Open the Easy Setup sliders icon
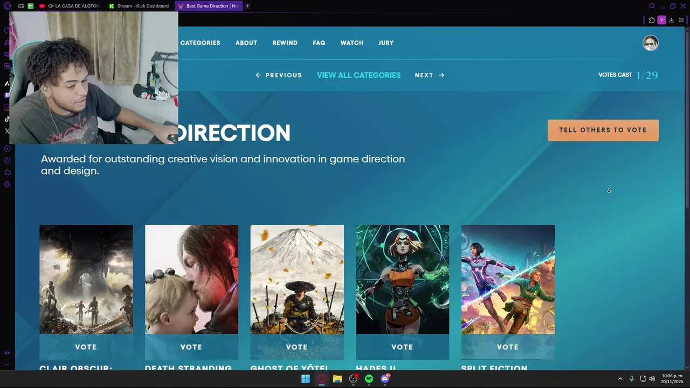Image resolution: width=690 pixels, height=388 pixels. point(681,20)
